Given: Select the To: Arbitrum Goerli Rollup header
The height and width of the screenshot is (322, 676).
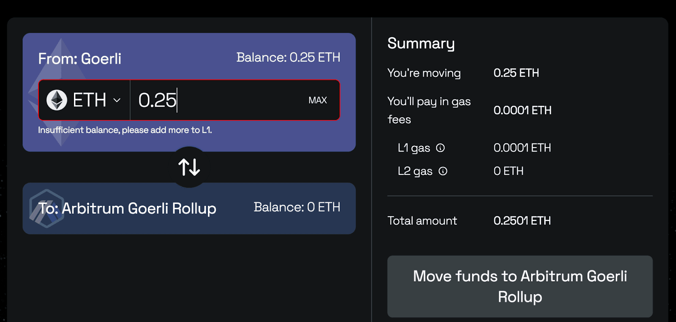Looking at the screenshot, I should pos(127,208).
